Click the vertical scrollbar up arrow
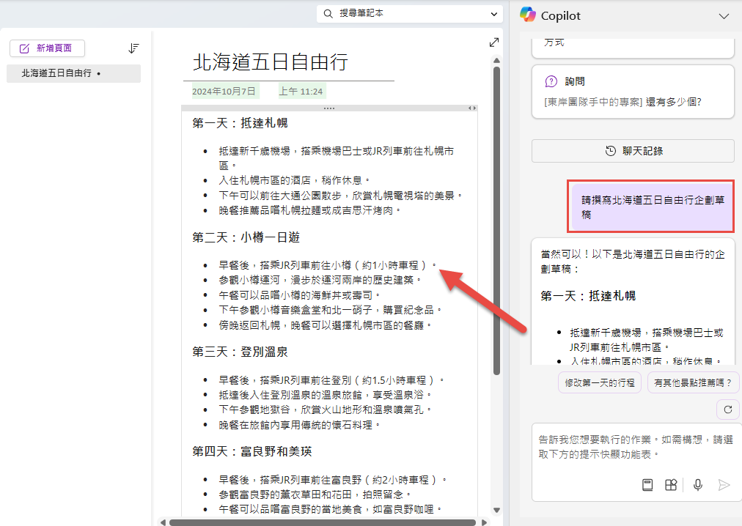Viewport: 742px width, 526px height. (496, 60)
